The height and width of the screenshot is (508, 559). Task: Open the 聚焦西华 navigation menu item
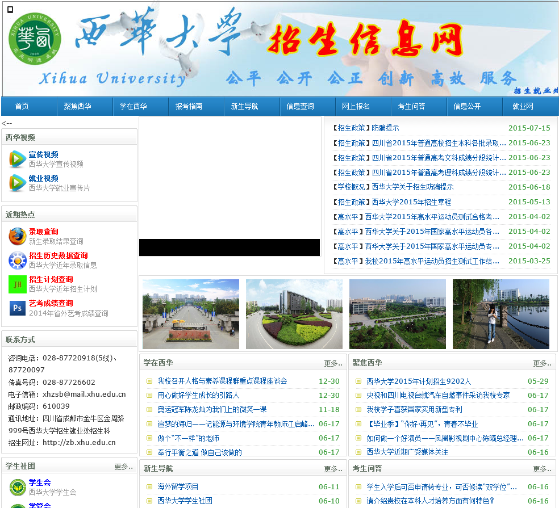pos(77,106)
